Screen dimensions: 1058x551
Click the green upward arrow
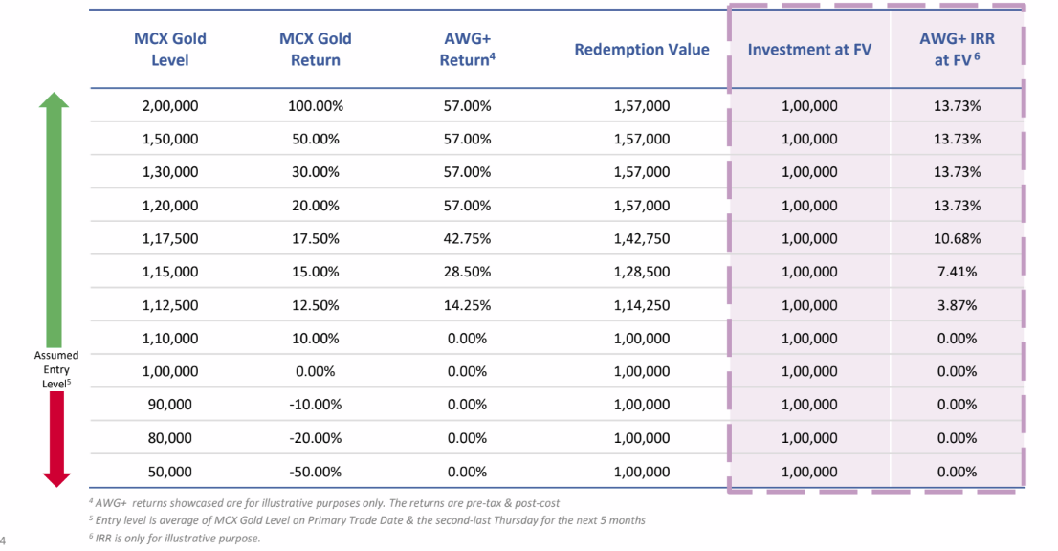pyautogui.click(x=55, y=220)
